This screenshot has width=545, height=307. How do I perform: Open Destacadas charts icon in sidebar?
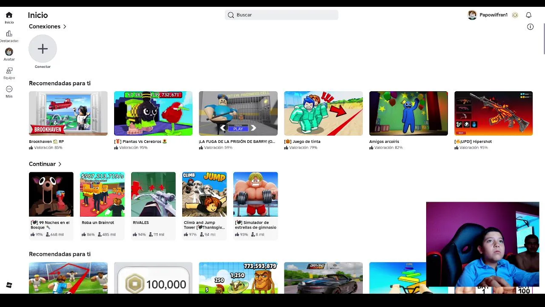pyautogui.click(x=9, y=34)
